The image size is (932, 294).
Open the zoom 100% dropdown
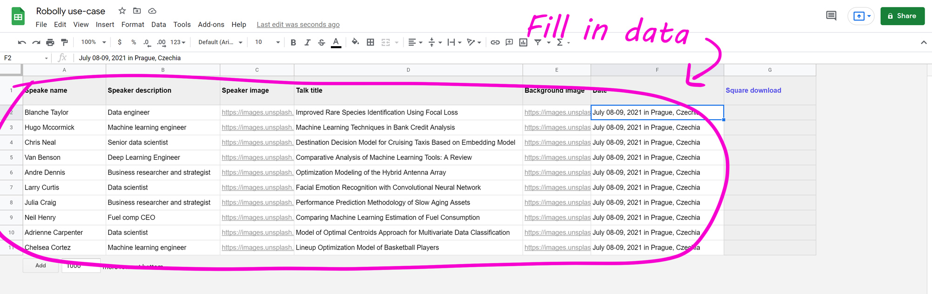[x=93, y=42]
